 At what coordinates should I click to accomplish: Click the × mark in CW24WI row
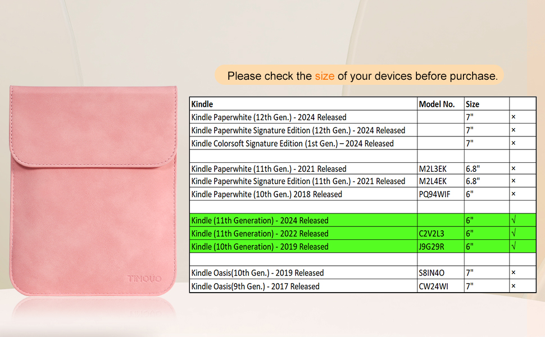click(514, 286)
